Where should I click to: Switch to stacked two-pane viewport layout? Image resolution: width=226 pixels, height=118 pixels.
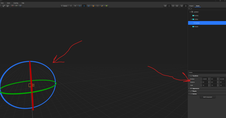[x=177, y=6]
